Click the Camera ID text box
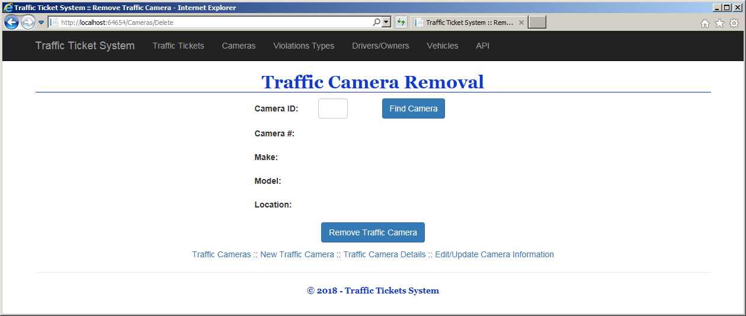The width and height of the screenshot is (746, 316). [333, 108]
